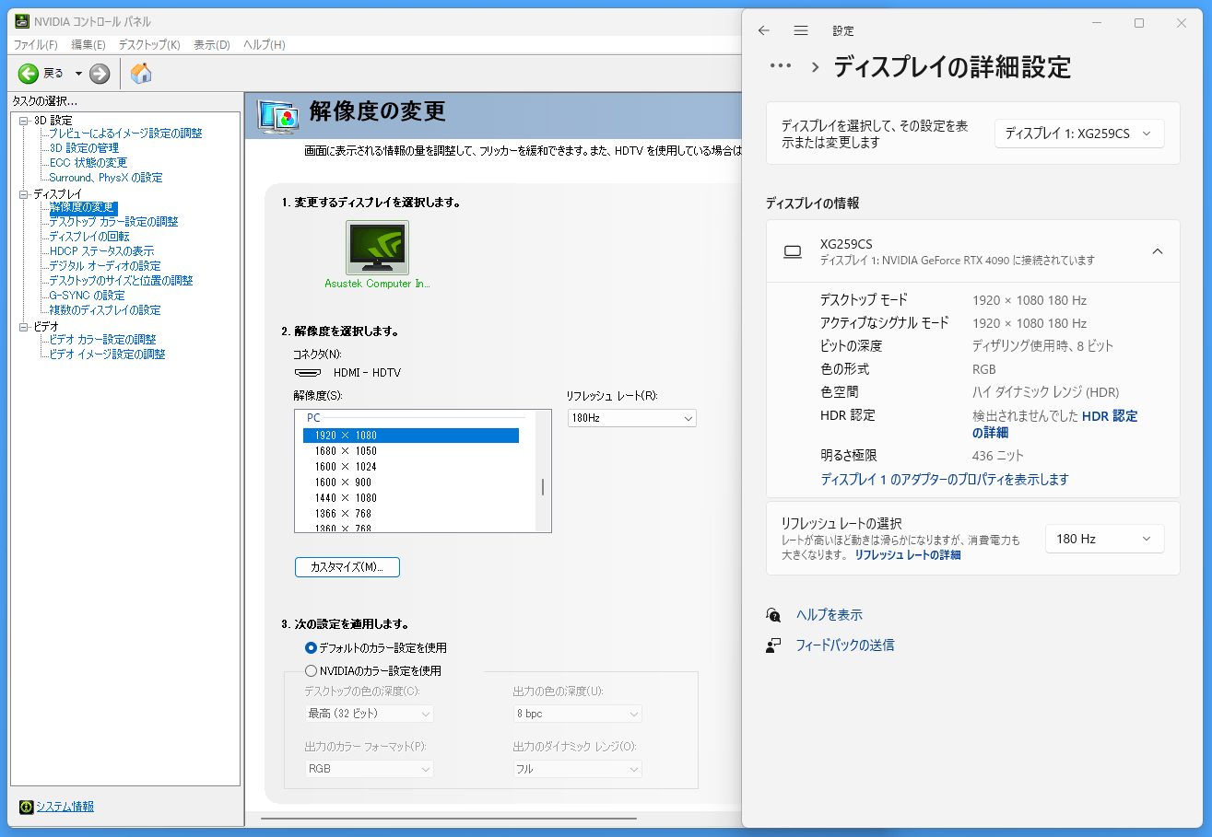Open the デスクトップの色の深度 dropdown
1212x837 pixels.
point(369,714)
